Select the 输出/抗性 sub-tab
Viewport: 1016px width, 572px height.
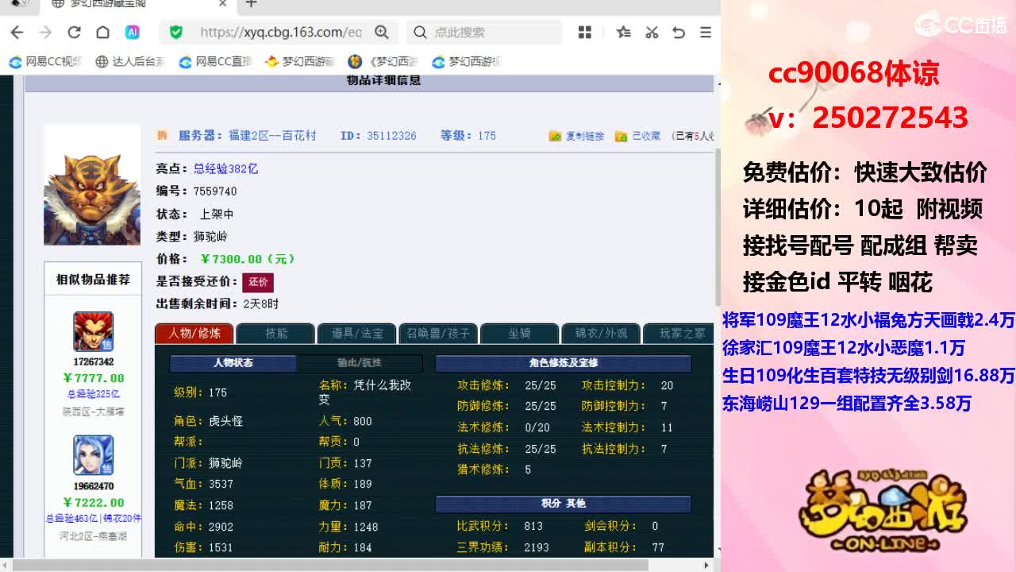360,363
